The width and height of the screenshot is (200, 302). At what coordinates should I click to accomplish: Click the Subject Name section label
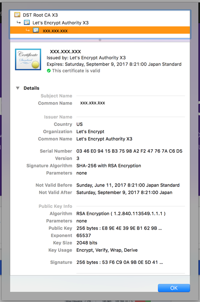pyautogui.click(x=57, y=96)
